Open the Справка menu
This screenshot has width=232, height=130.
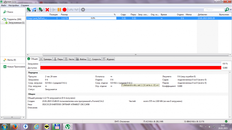[x=25, y=5]
